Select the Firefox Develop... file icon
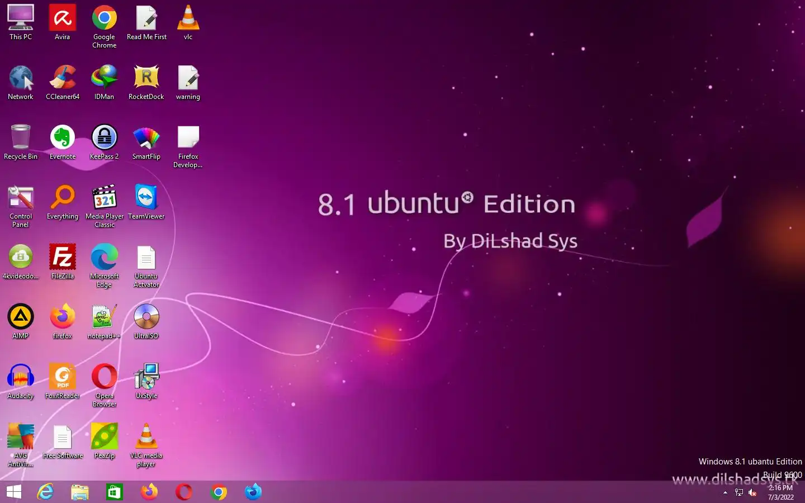The height and width of the screenshot is (503, 805). click(x=188, y=146)
